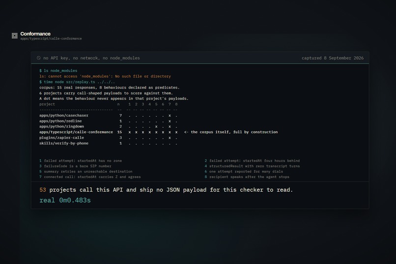This screenshot has height=264, width=396.
Task: Click the 'corpus: 15 real responses' line
Action: (110, 88)
